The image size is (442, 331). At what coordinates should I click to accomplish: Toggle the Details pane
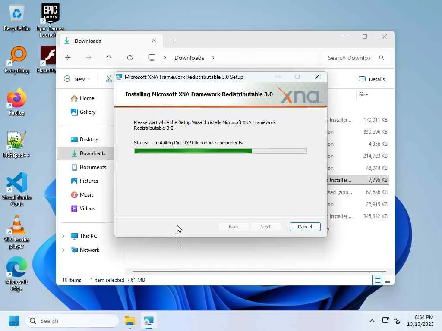(x=372, y=79)
